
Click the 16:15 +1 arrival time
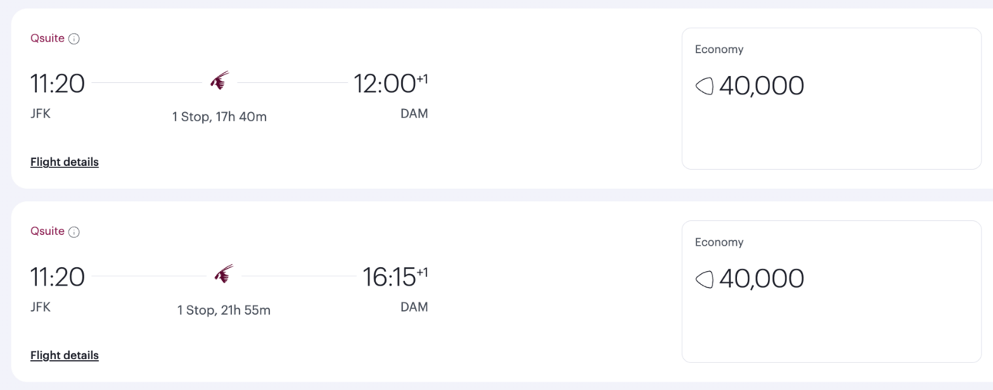click(395, 276)
